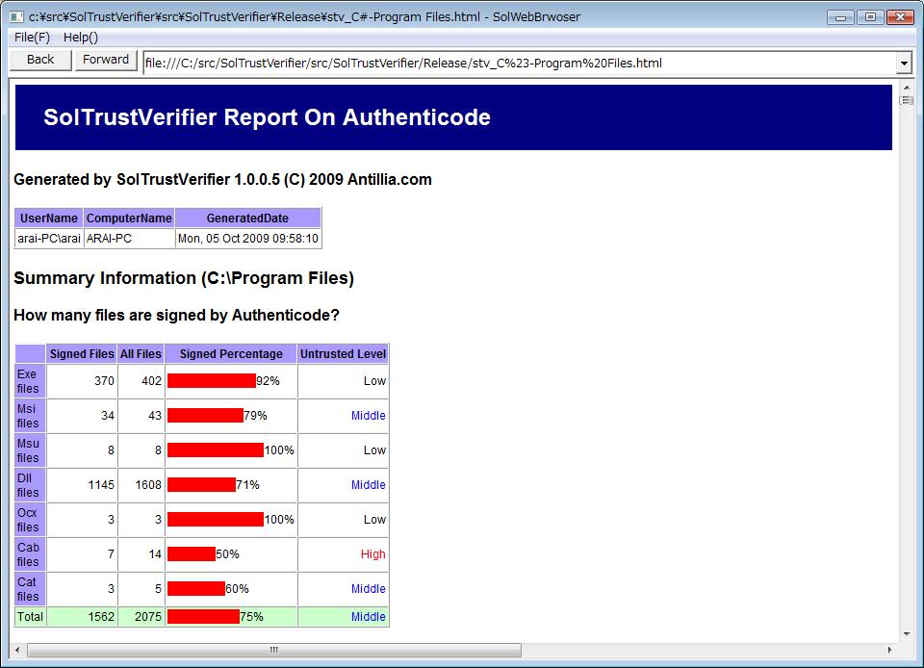Click the 1145 signed Dll files value
Screen dimensions: 924x668
click(x=101, y=485)
